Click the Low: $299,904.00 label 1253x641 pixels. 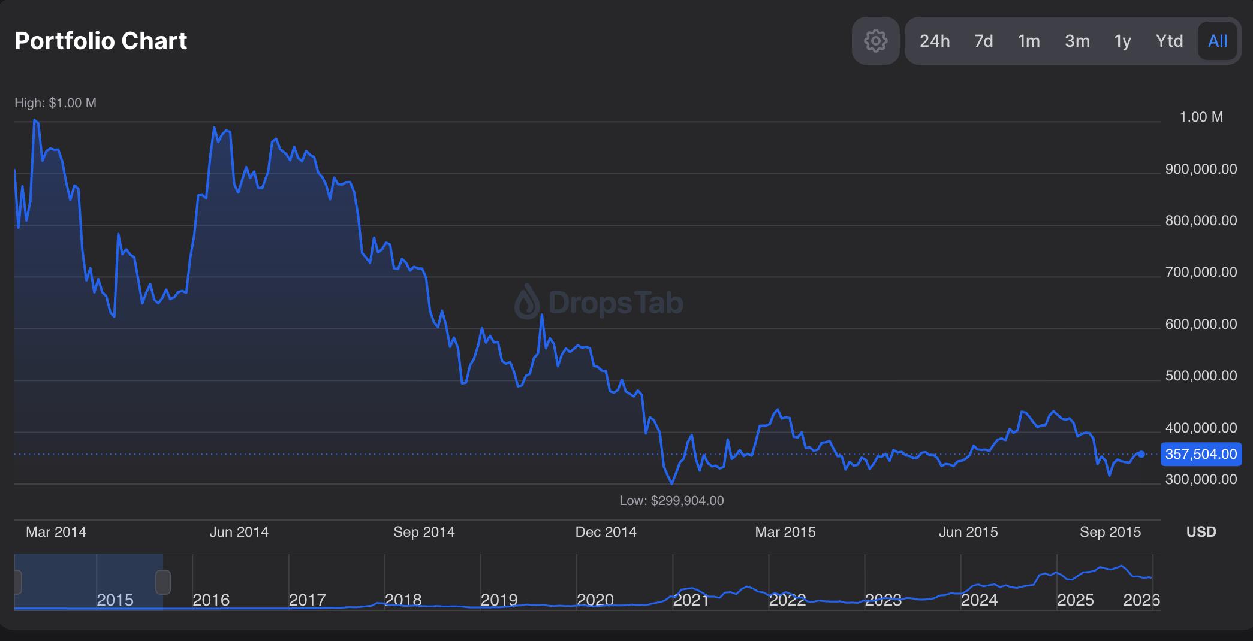click(671, 500)
